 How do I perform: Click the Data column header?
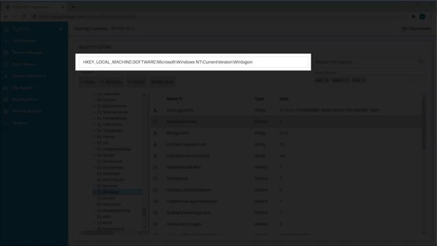(x=284, y=98)
